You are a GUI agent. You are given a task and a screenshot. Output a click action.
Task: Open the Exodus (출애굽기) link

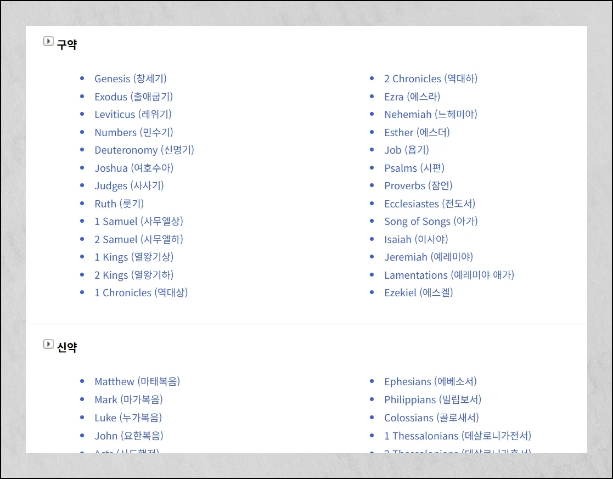coord(133,97)
